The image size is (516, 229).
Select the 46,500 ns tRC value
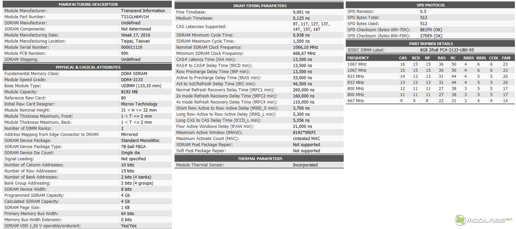point(302,84)
